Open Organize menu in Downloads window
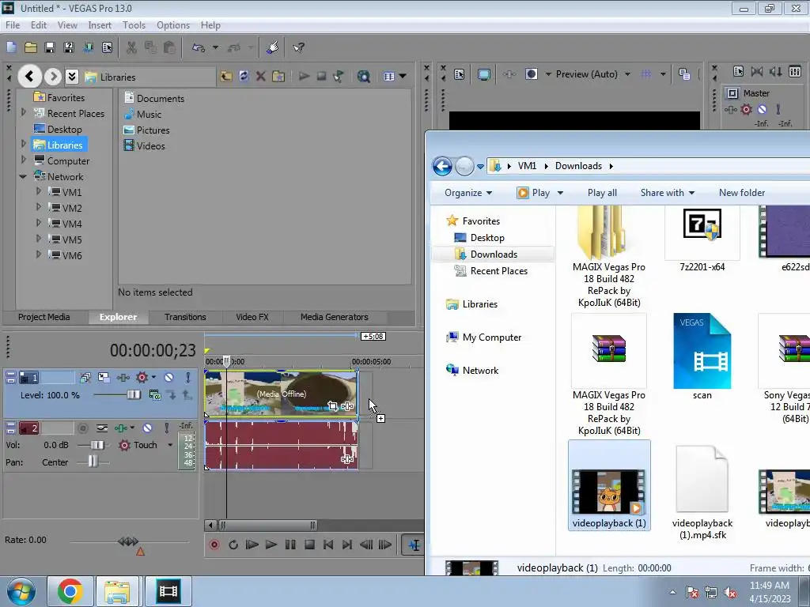Screen dimensions: 810x607 [468, 193]
